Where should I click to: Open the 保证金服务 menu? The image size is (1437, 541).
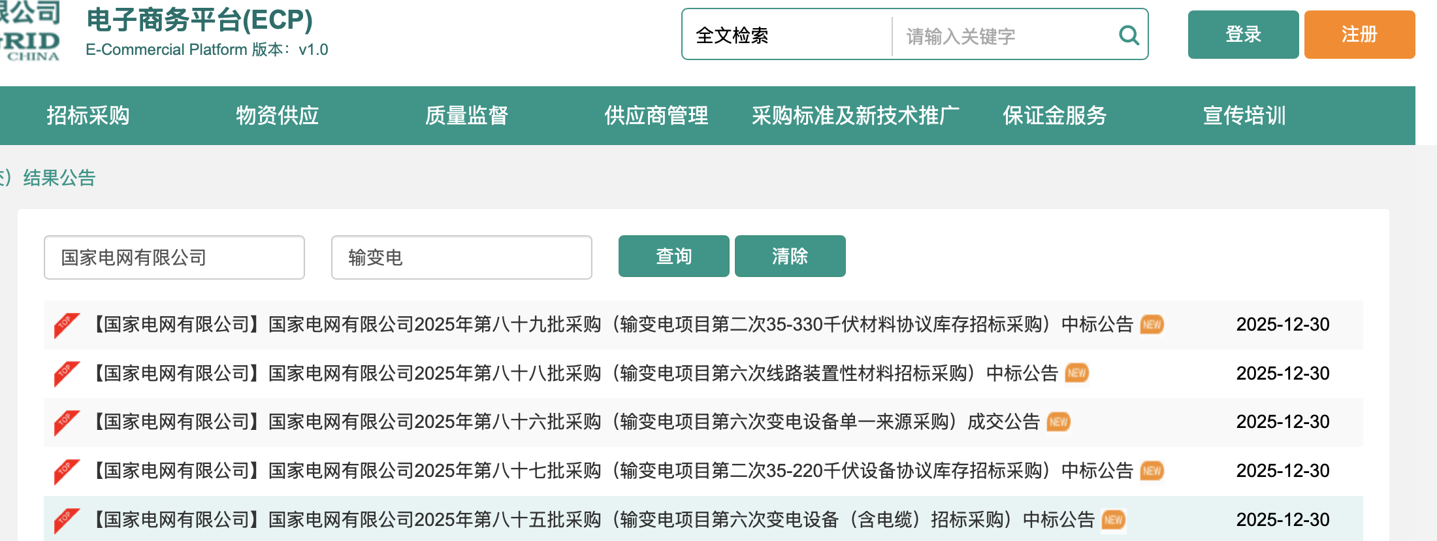point(1055,116)
